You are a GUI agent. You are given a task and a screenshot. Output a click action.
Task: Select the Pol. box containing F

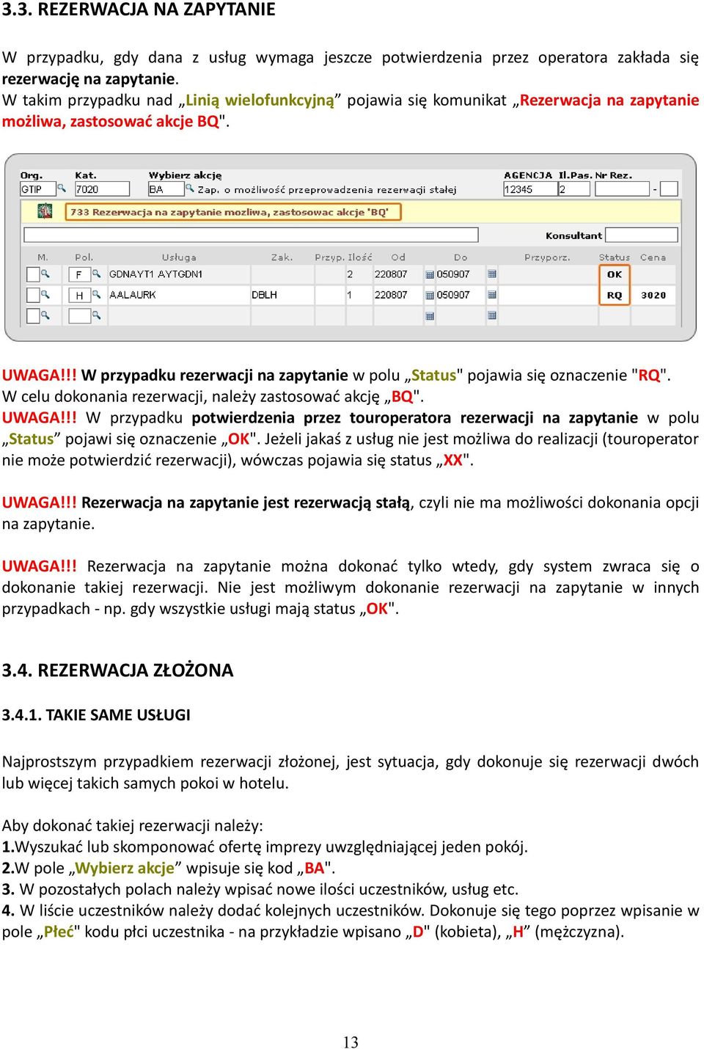(x=79, y=274)
